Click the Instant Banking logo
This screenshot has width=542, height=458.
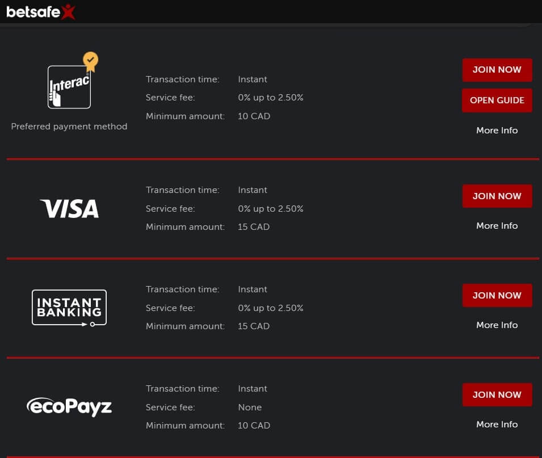[69, 308]
